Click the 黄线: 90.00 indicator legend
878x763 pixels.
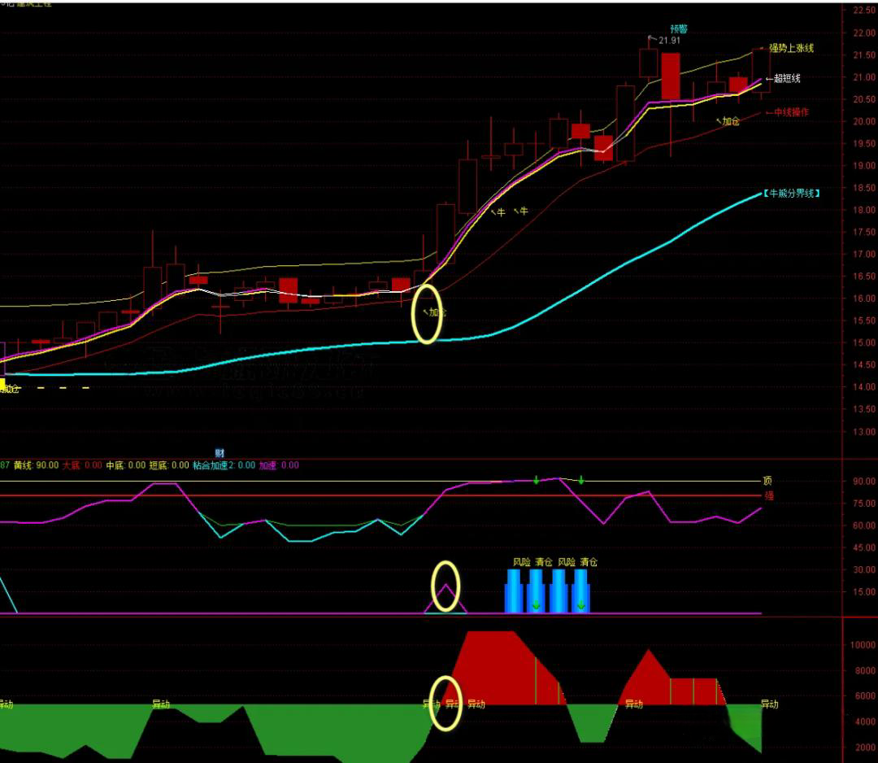coord(37,465)
